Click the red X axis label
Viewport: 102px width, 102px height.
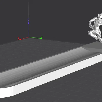point(18,39)
